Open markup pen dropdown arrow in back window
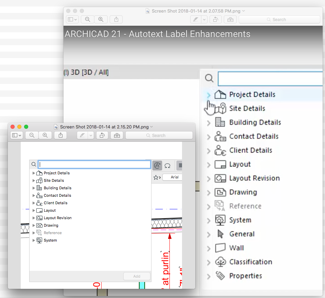 coord(204,19)
